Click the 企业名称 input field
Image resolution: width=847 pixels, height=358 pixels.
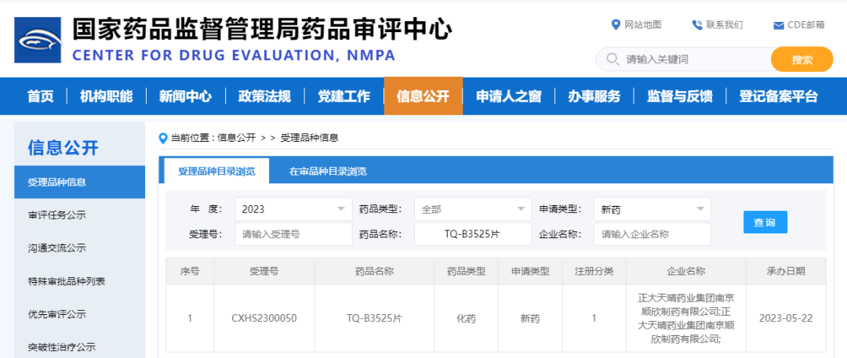coord(652,233)
